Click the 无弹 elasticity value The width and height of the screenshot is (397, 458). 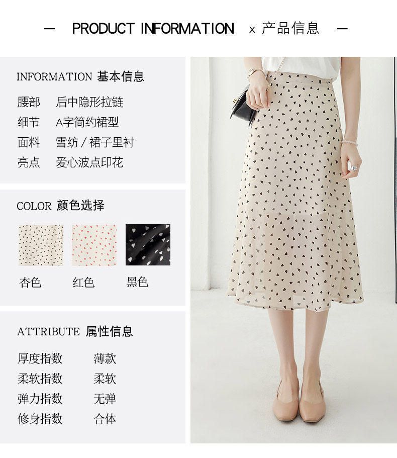tap(105, 399)
